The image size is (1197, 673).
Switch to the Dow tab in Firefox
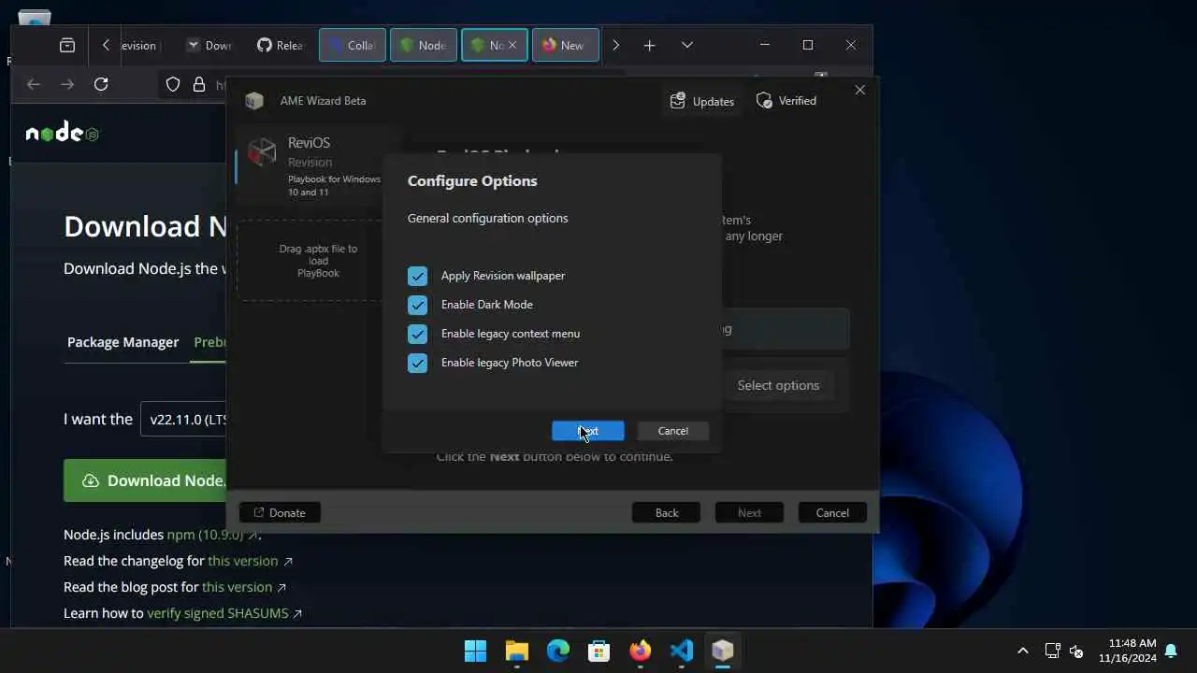209,45
